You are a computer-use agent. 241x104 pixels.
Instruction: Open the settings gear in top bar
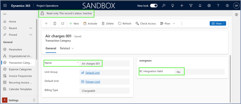tap(209, 6)
